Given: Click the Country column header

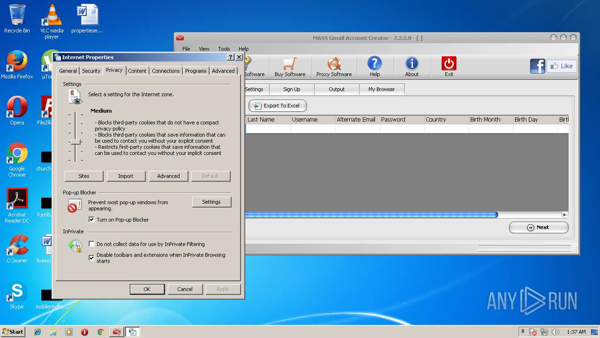Looking at the screenshot, I should 446,120.
